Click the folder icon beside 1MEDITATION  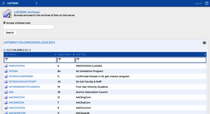(x=6, y=66)
